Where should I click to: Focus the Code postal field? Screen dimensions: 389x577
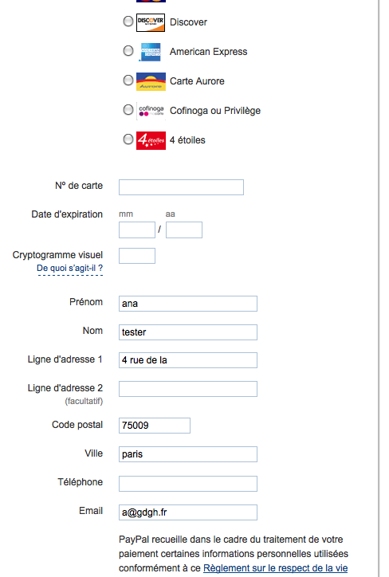[x=155, y=426]
